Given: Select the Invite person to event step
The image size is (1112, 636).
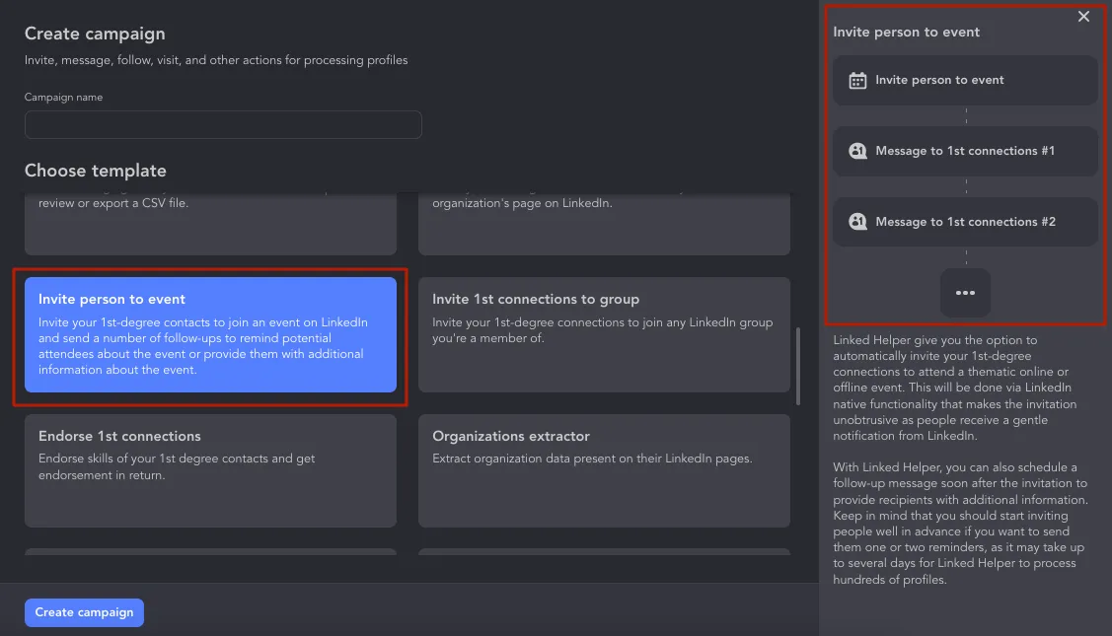Looking at the screenshot, I should pyautogui.click(x=965, y=80).
